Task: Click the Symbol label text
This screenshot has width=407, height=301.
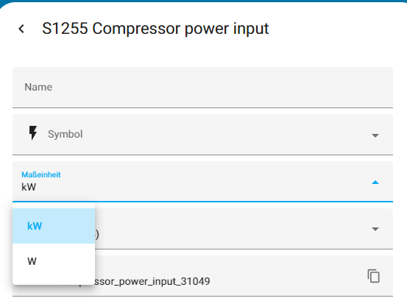Action: tap(66, 134)
